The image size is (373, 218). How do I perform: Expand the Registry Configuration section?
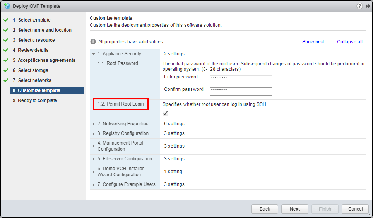(94, 133)
